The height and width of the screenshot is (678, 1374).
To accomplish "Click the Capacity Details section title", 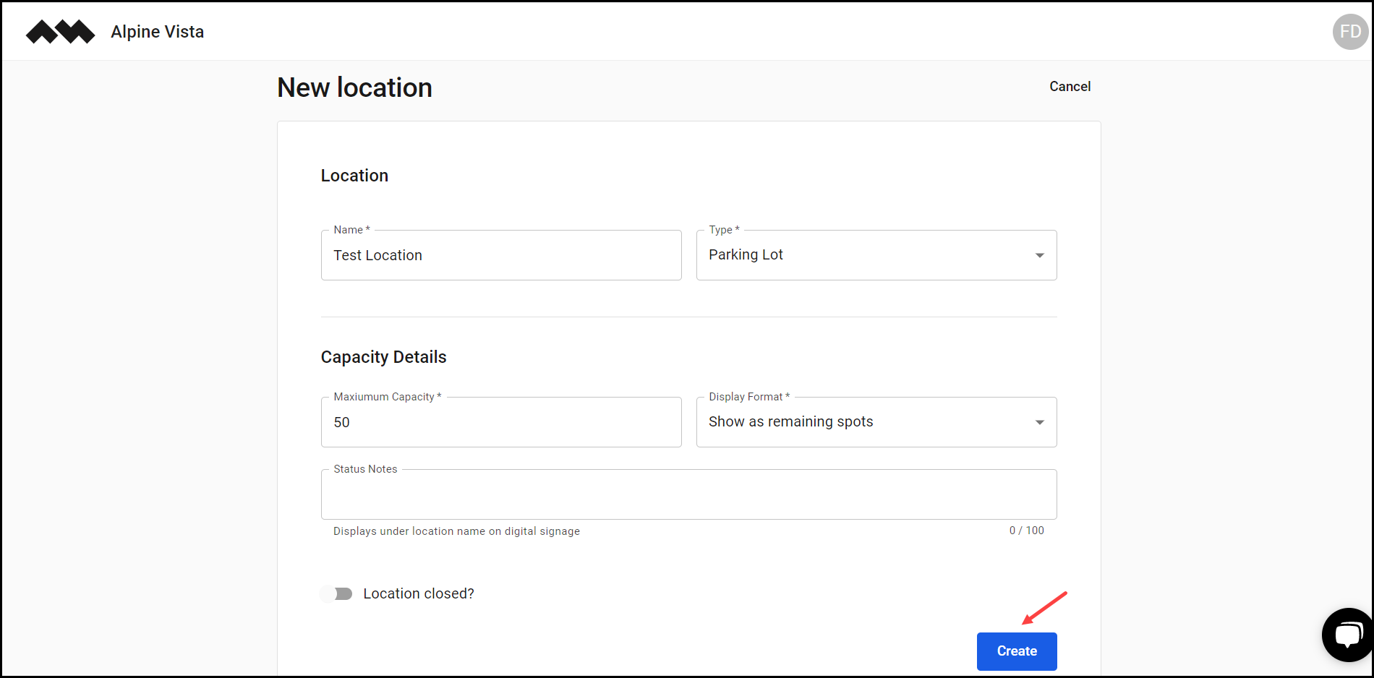I will coord(383,356).
